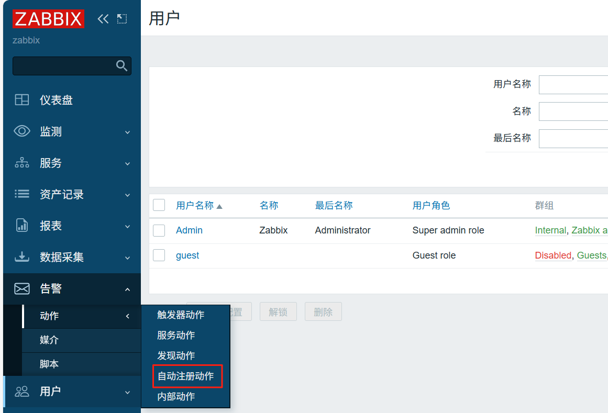Click the 群组 column header
The width and height of the screenshot is (608, 413).
coord(545,205)
